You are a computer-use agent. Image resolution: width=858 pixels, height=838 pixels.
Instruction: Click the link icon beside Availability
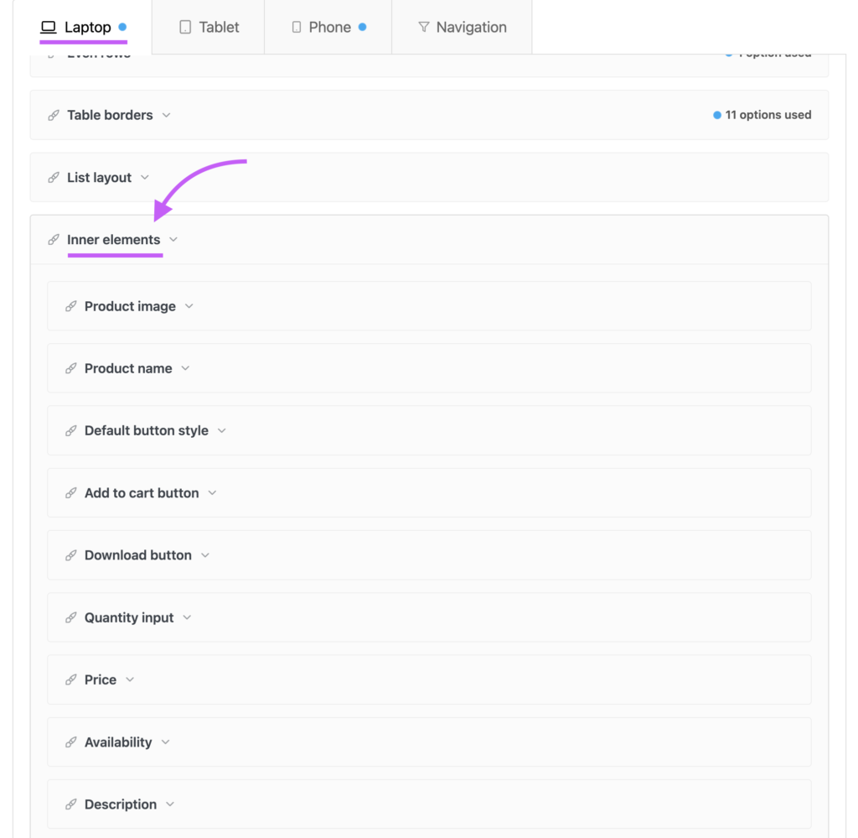[70, 742]
